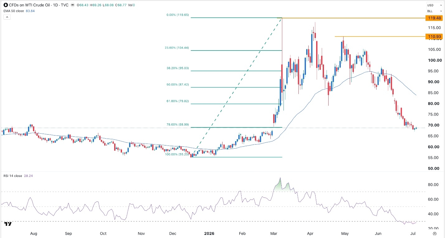Click the 110.93 orange price label
The width and height of the screenshot is (445, 238).
(x=435, y=37)
